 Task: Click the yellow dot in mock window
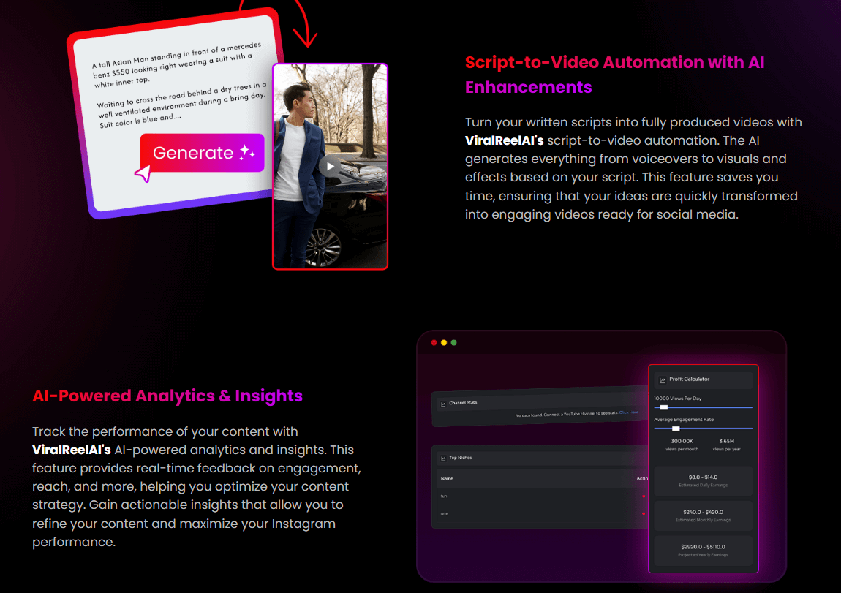pyautogui.click(x=444, y=343)
